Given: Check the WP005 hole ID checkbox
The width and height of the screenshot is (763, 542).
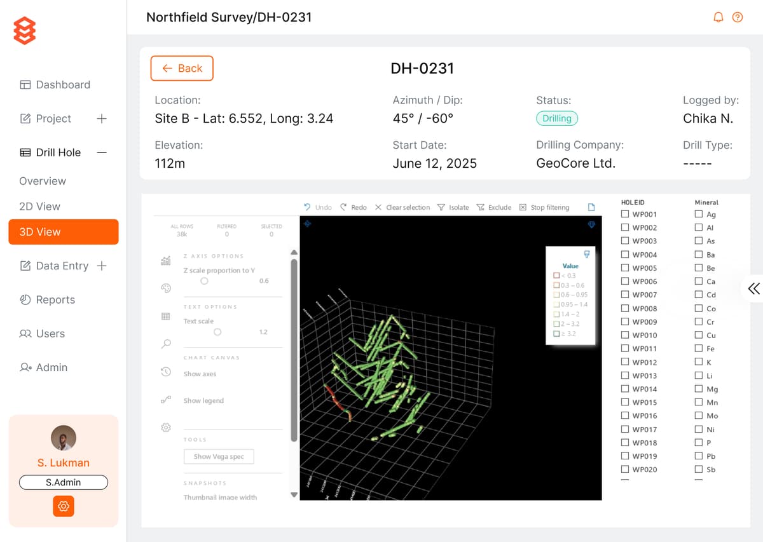Looking at the screenshot, I should point(626,268).
